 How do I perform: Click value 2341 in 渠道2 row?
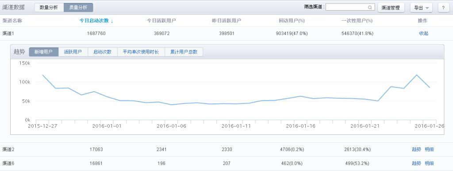click(161, 149)
